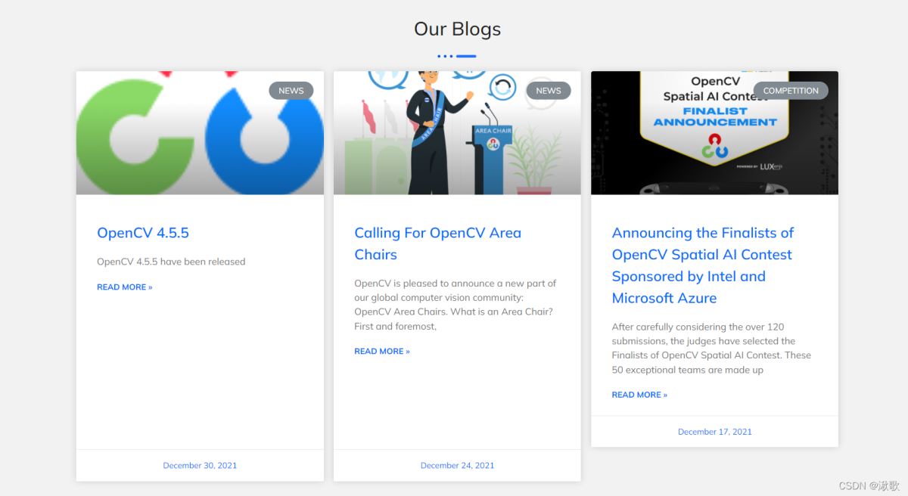
Task: Select NEWS tag on Area Chairs card
Action: [x=548, y=91]
